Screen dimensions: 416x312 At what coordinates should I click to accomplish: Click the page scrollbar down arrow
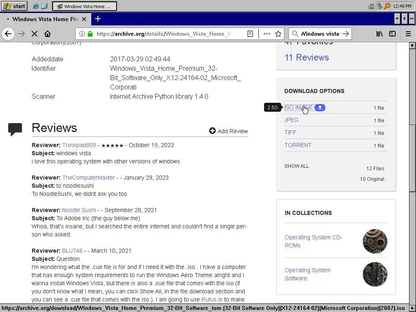pos(412,308)
